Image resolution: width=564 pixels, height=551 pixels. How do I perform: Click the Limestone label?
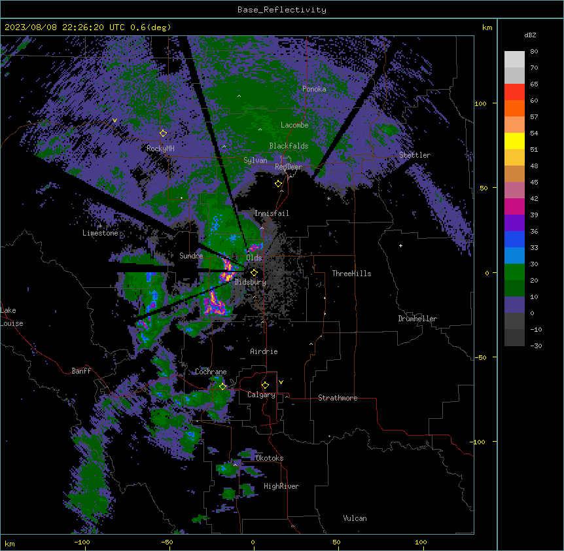(100, 233)
